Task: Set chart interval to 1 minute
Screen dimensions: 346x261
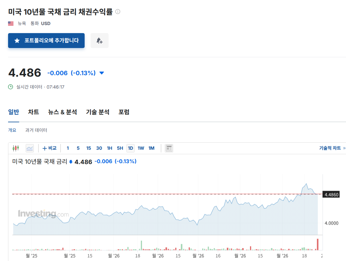Action: coord(68,148)
